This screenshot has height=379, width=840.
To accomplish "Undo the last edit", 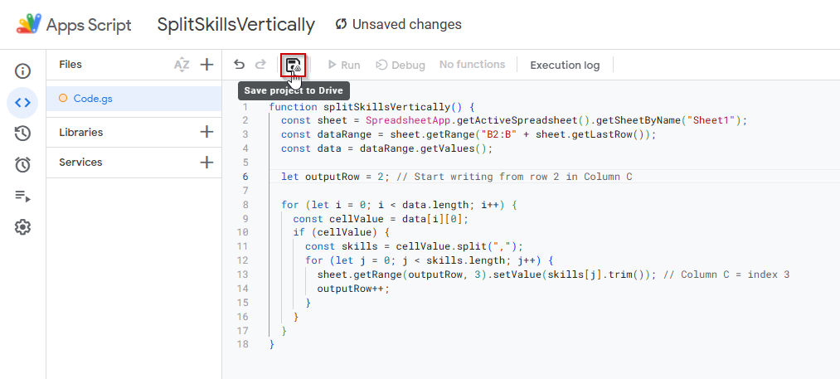I will 240,65.
